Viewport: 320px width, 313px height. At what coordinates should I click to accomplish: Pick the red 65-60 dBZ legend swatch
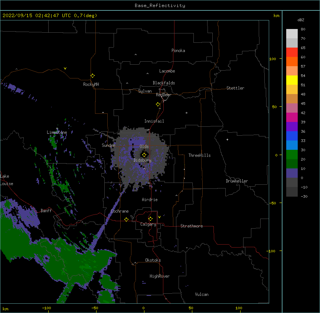[292, 52]
